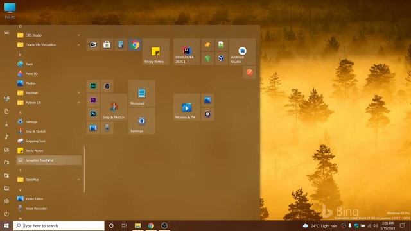Viewport: 411px width, 231px height.
Task: Open Snip & Sketch from the app list
Action: [49, 132]
